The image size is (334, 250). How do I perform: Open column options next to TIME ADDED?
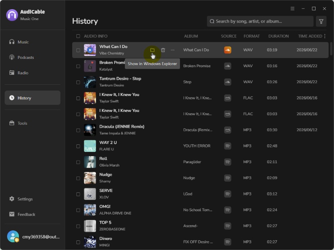point(325,36)
